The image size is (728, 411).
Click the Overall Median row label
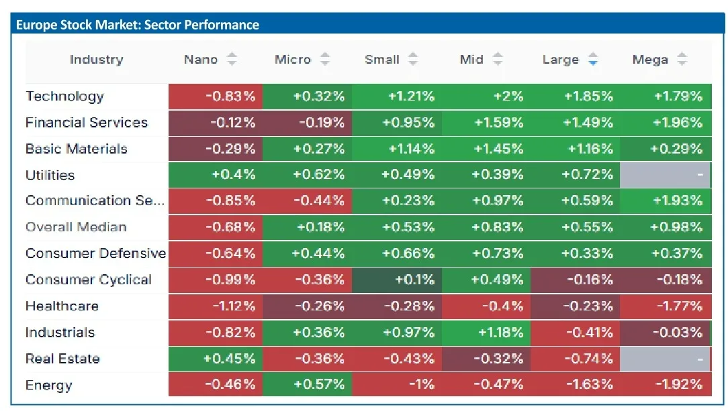(x=76, y=227)
